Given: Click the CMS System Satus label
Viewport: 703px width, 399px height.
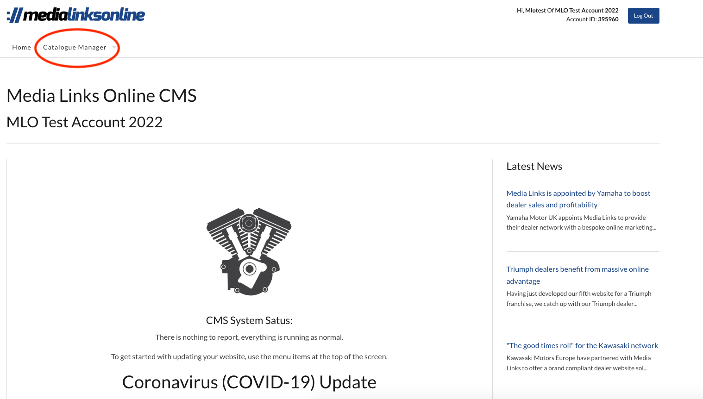Looking at the screenshot, I should click(x=249, y=320).
